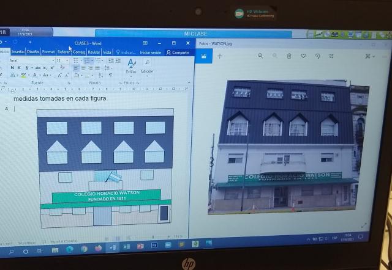The height and width of the screenshot is (270, 392).
Task: Click the bullets list button
Action: coord(76,60)
